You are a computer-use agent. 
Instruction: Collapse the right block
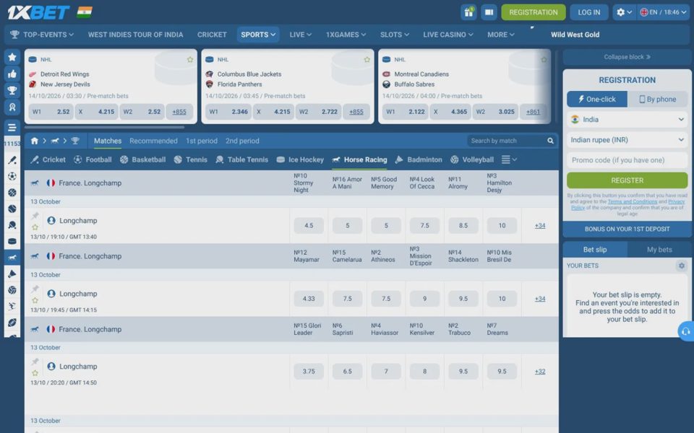627,57
